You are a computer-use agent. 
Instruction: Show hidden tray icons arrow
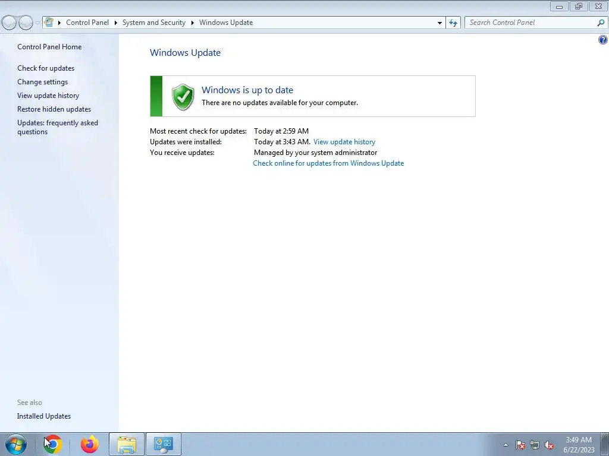click(x=506, y=445)
